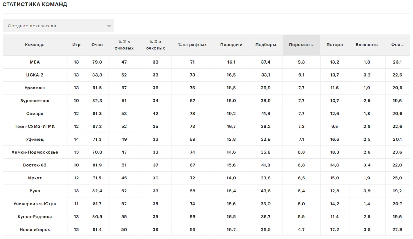Click Руна fouls value 19,2
This screenshot has width=413, height=239.
tap(397, 191)
